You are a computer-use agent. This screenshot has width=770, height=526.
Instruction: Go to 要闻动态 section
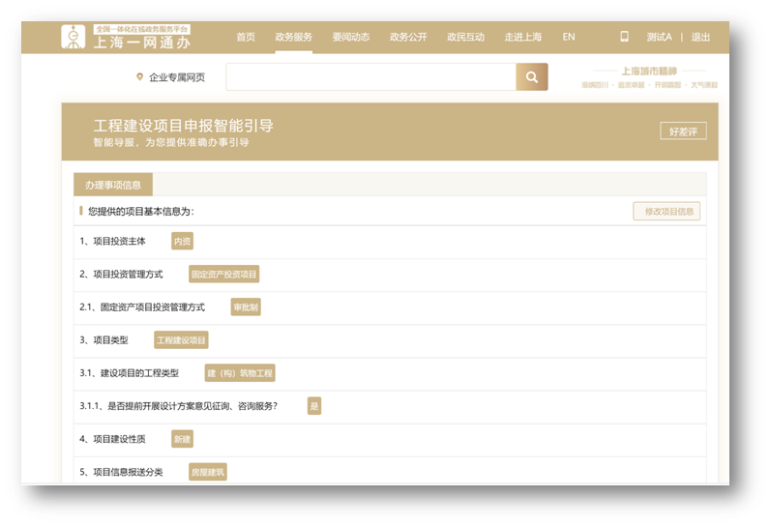(x=350, y=37)
